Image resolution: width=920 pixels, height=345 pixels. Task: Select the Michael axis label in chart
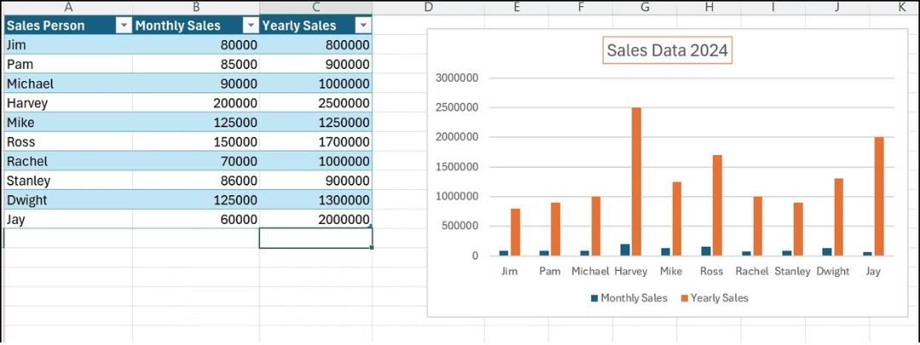(589, 272)
